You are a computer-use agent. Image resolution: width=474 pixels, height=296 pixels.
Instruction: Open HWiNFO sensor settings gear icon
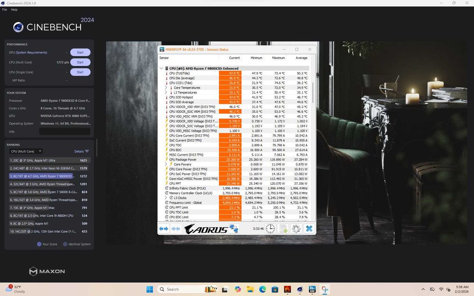coord(296,229)
